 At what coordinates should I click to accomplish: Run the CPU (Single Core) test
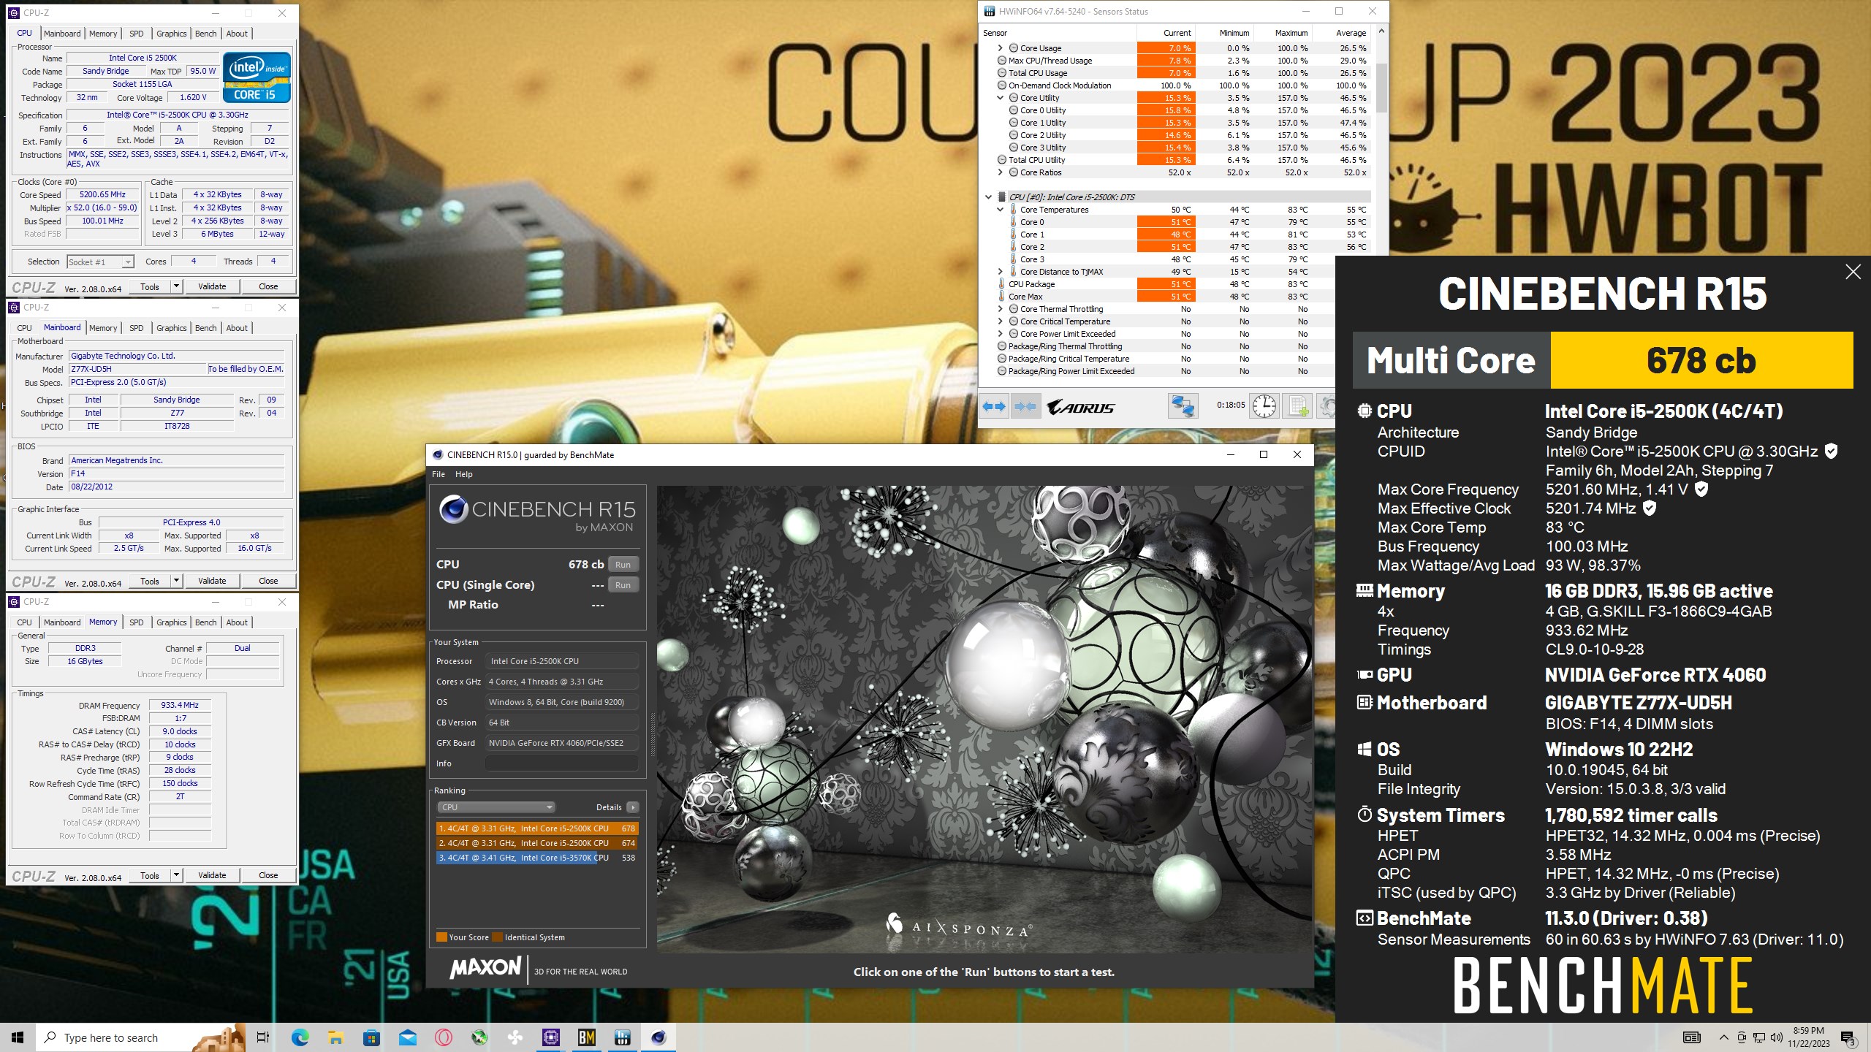click(623, 585)
